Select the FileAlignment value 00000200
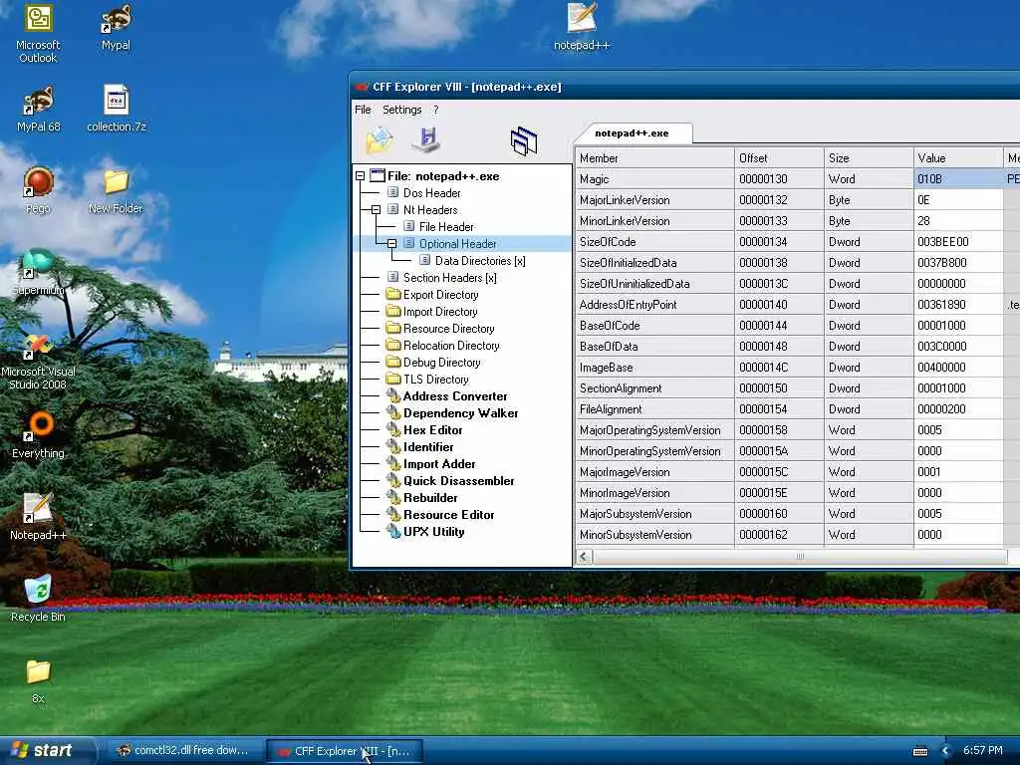 958,409
